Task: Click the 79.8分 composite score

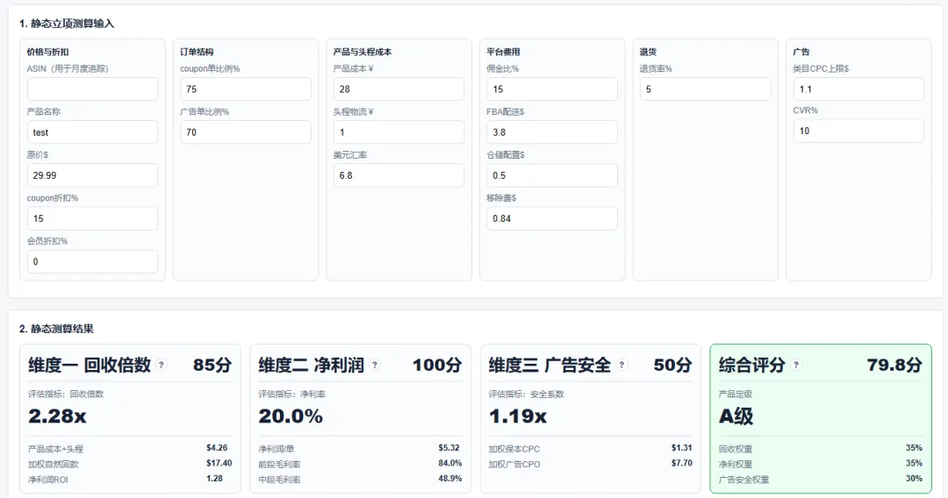Action: pyautogui.click(x=894, y=365)
